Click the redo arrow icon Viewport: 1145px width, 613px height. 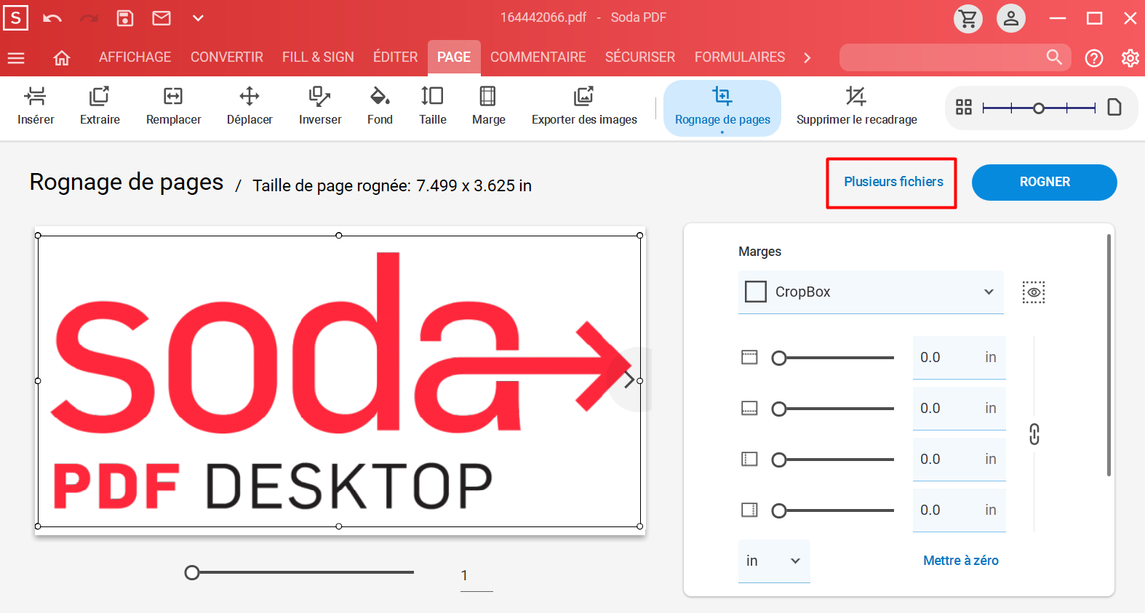click(89, 18)
